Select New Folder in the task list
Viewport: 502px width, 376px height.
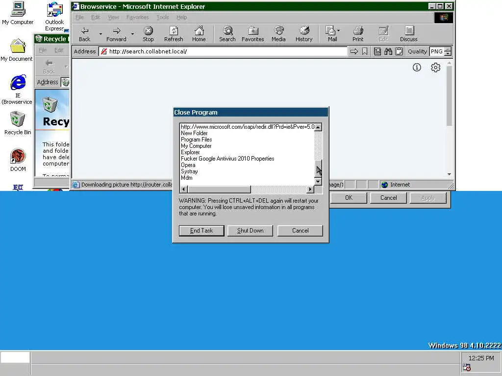point(194,133)
